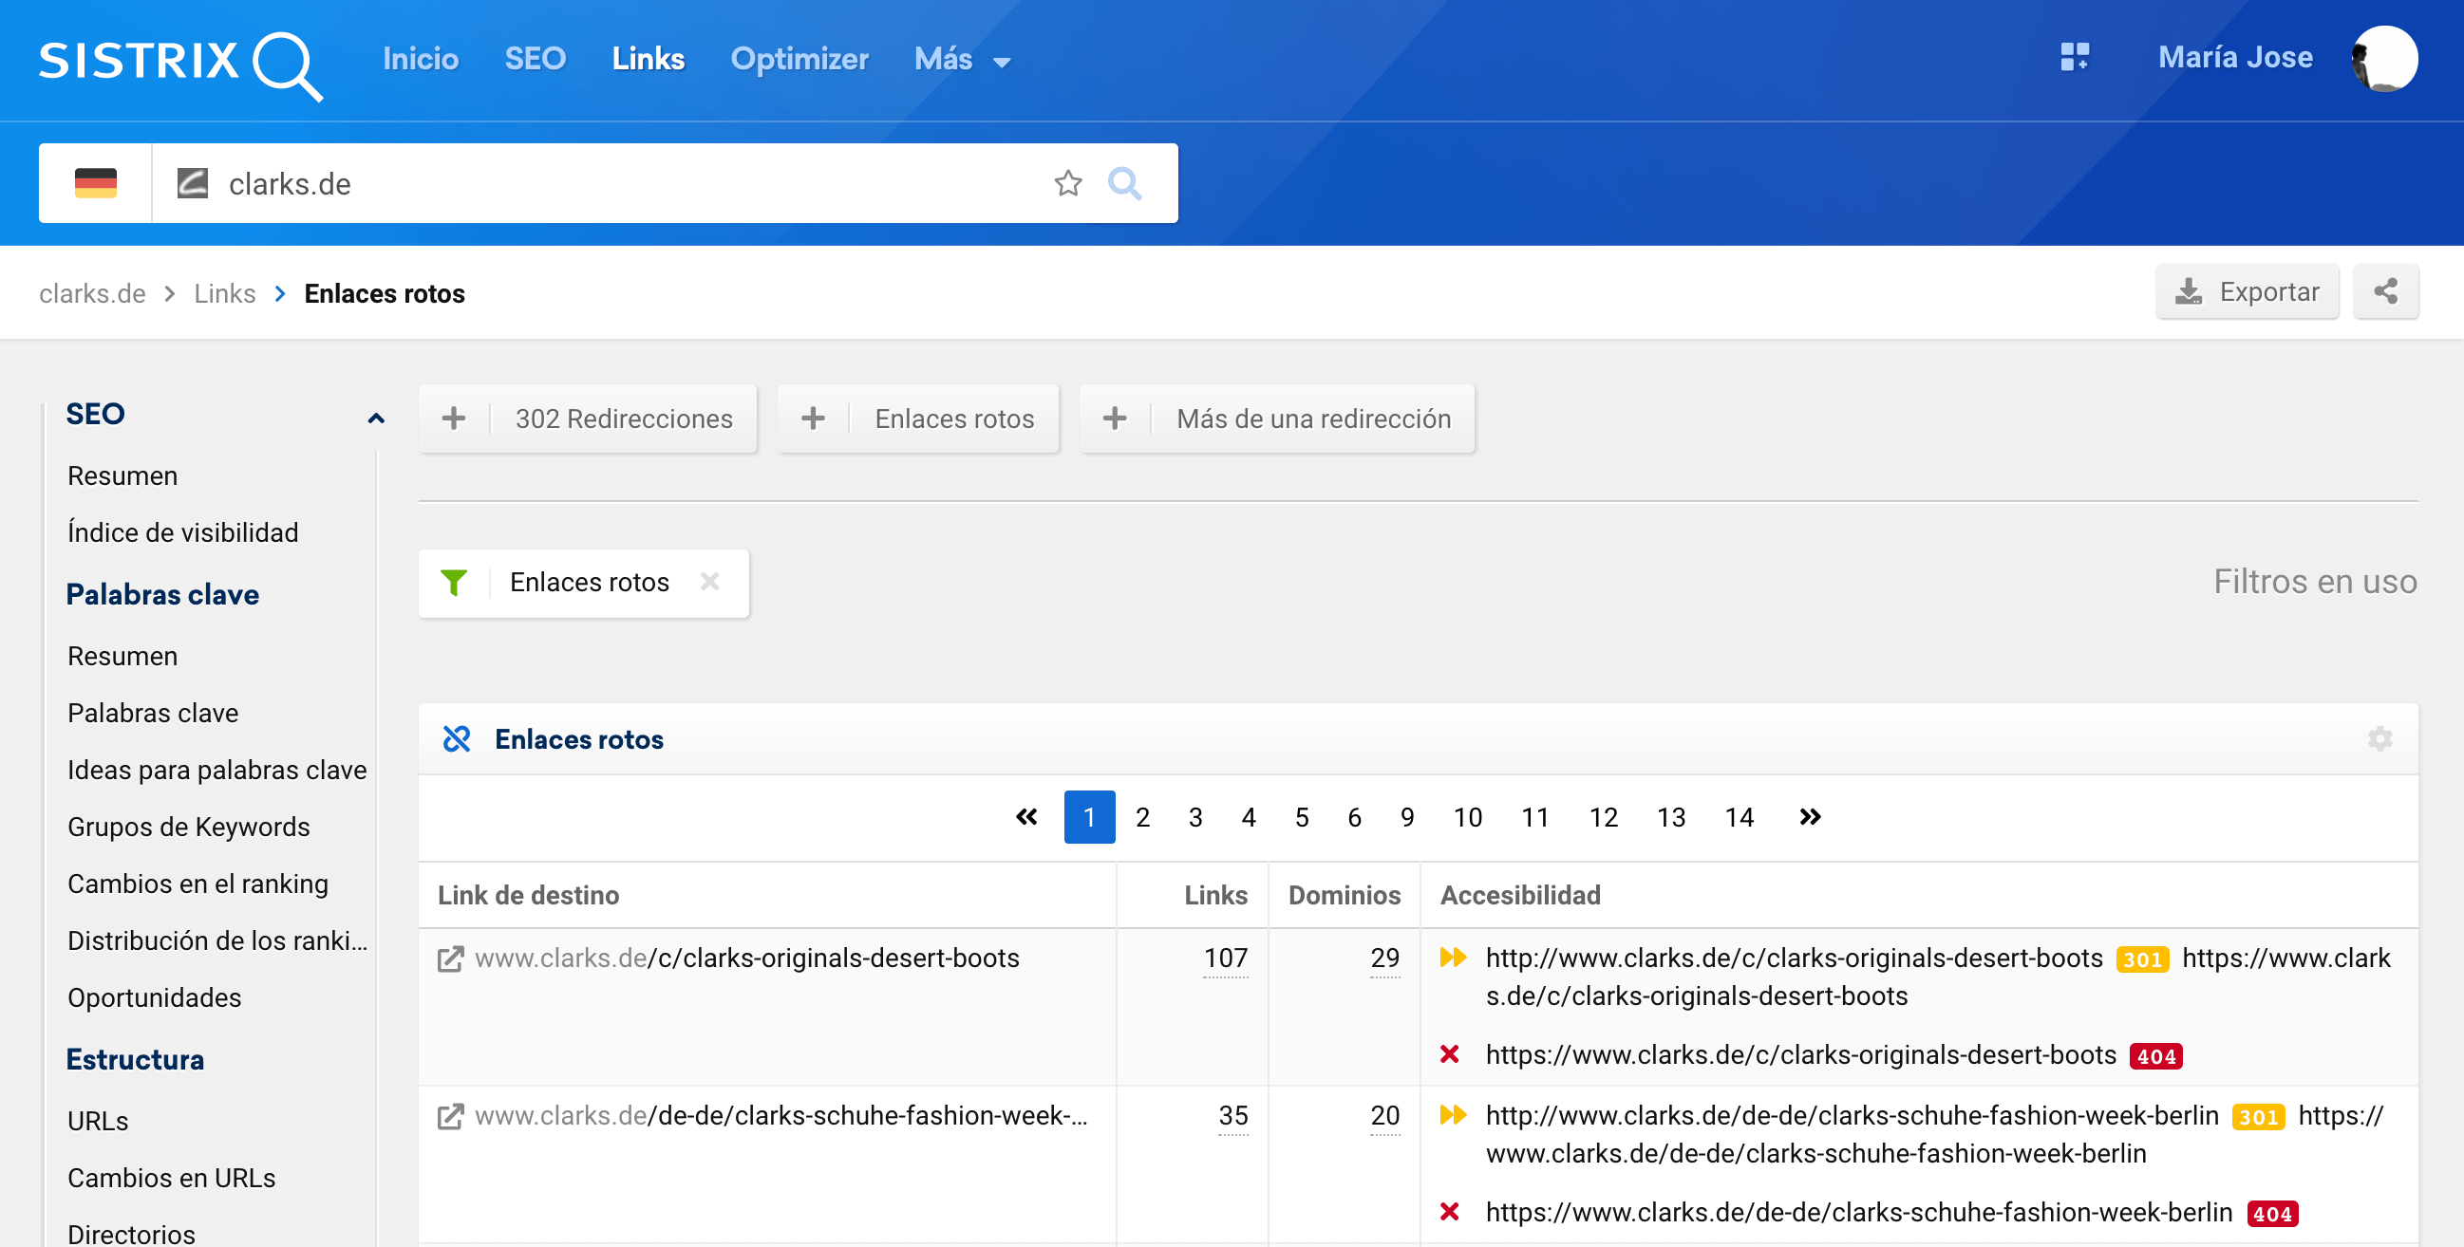The width and height of the screenshot is (2464, 1247).
Task: Add the 302 Redirecciones filter
Action: coord(588,418)
